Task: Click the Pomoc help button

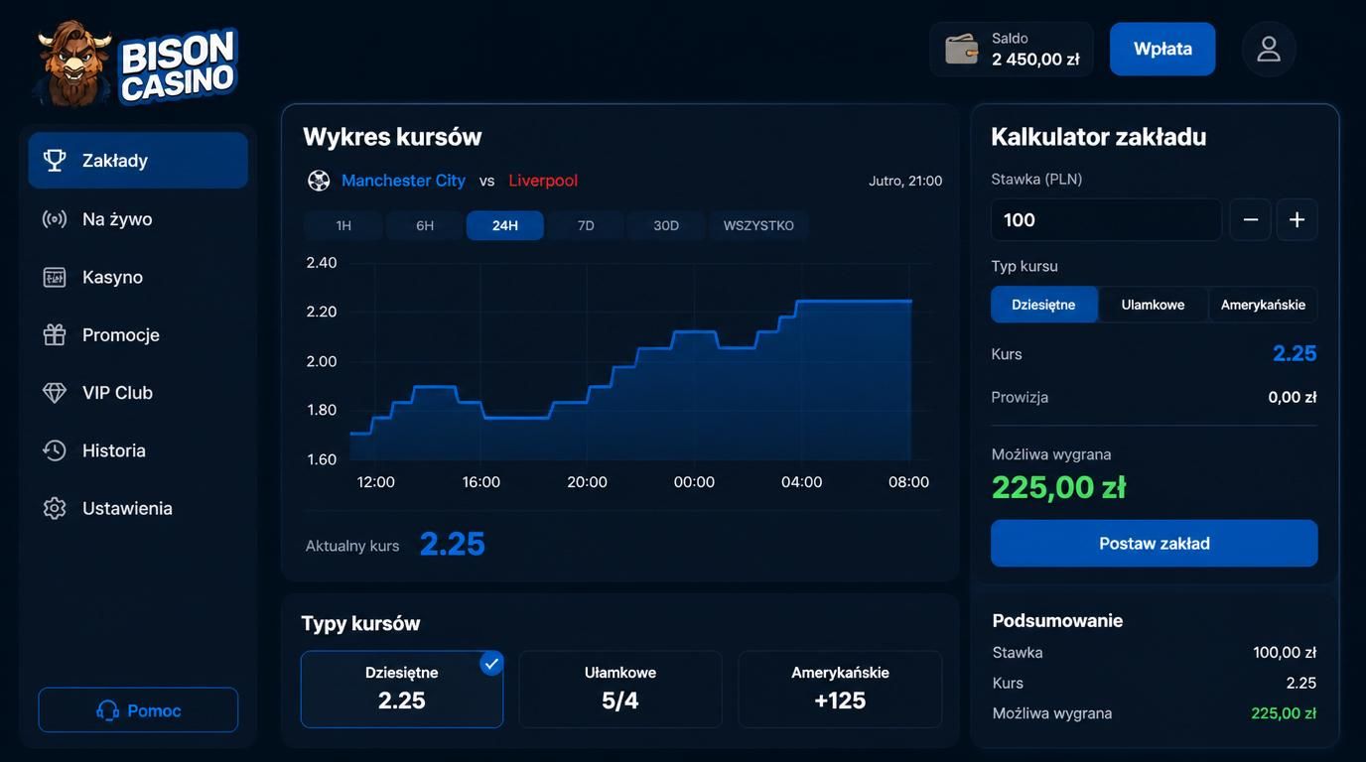Action: click(x=138, y=710)
